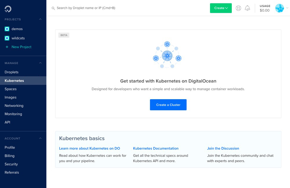
Task: Open the notifications bell icon
Action: [x=247, y=8]
